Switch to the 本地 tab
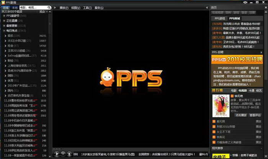 pyautogui.click(x=15, y=7)
